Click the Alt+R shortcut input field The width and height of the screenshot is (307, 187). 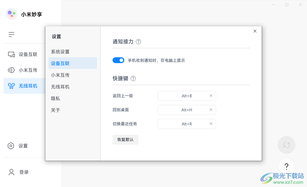[187, 124]
